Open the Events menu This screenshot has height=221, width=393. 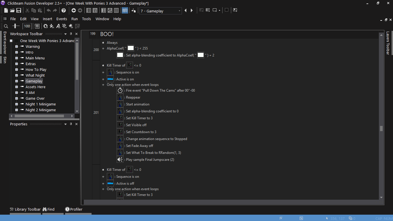[62, 19]
